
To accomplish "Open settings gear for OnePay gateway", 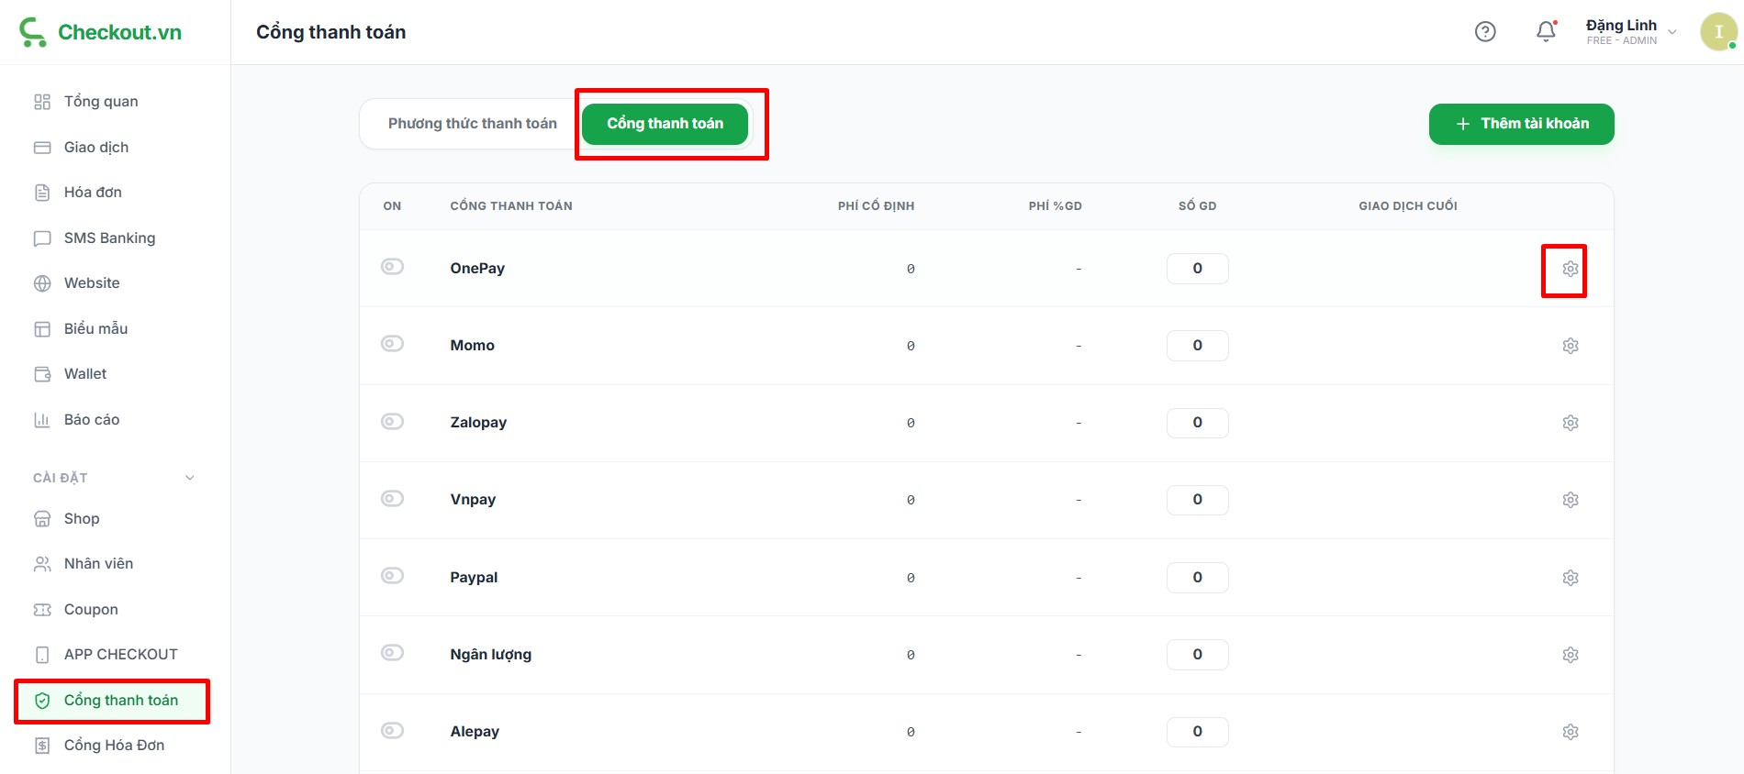I will click(1570, 269).
